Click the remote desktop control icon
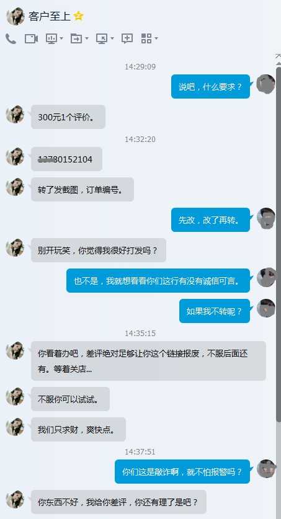 tap(102, 38)
